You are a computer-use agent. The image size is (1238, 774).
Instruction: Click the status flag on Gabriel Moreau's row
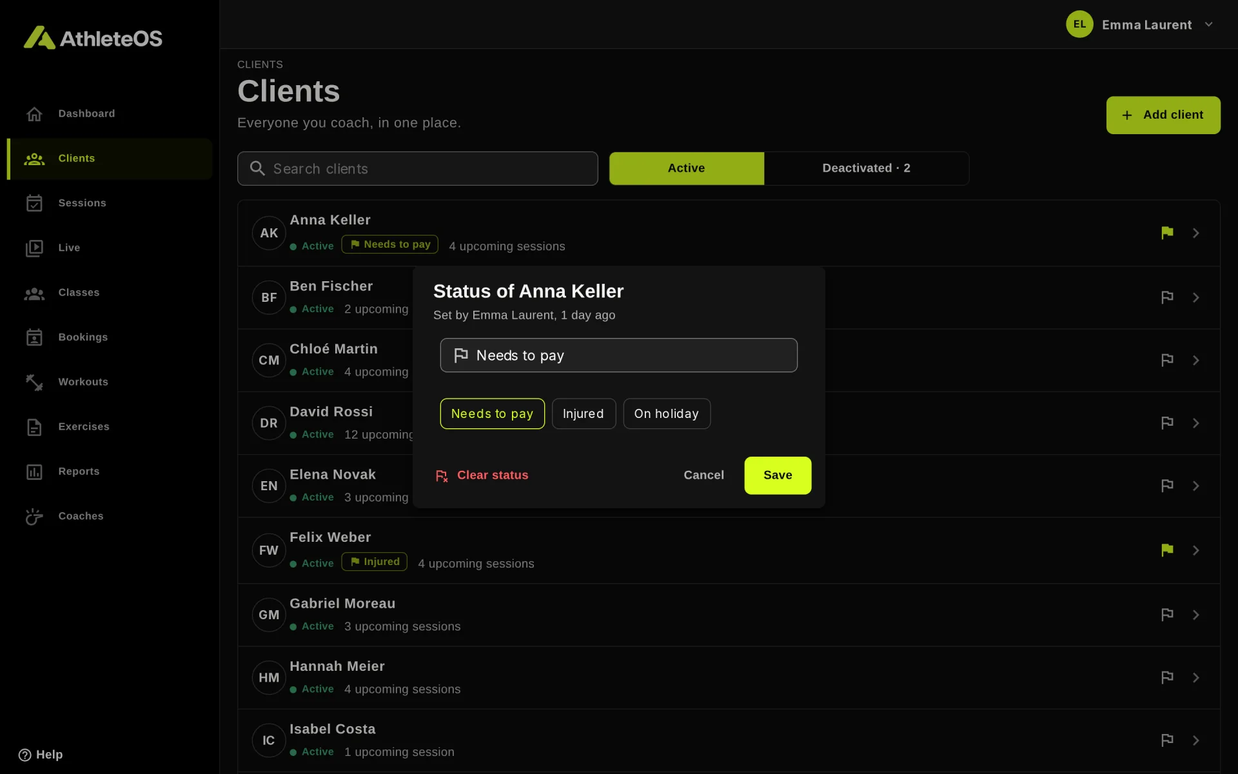pyautogui.click(x=1167, y=615)
